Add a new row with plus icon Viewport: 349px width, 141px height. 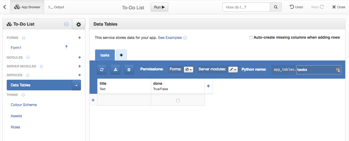(93, 100)
